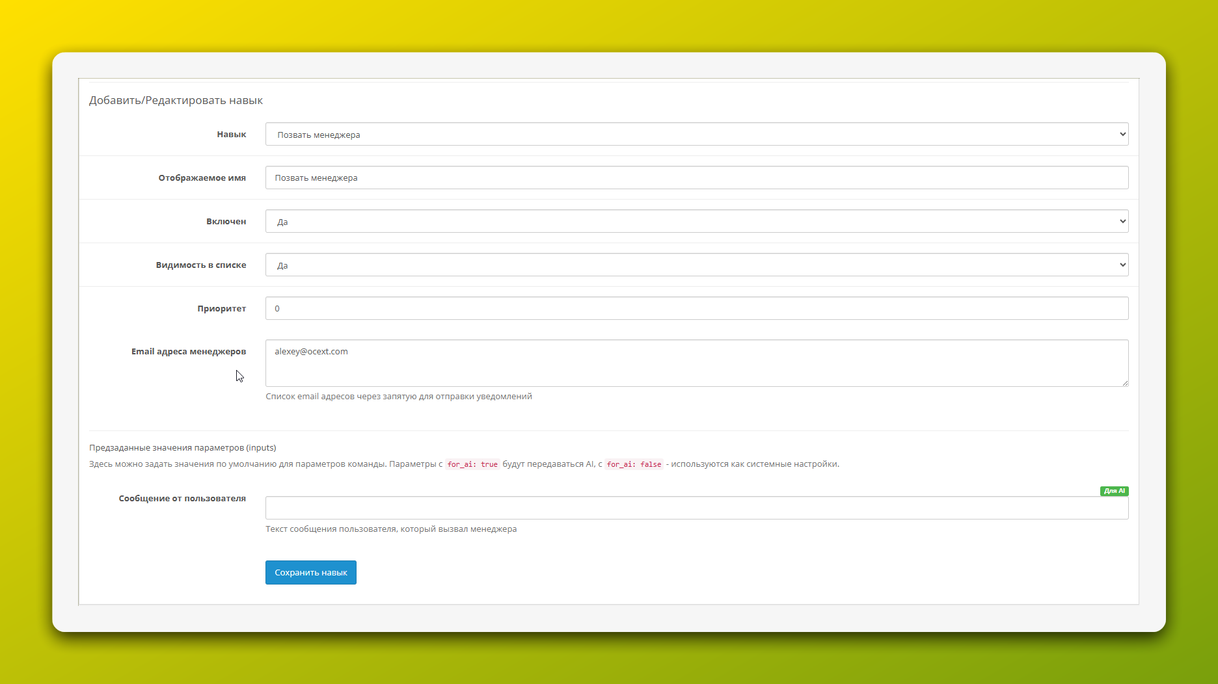1218x684 pixels.
Task: Click the manager email addresses textarea
Action: (x=696, y=363)
